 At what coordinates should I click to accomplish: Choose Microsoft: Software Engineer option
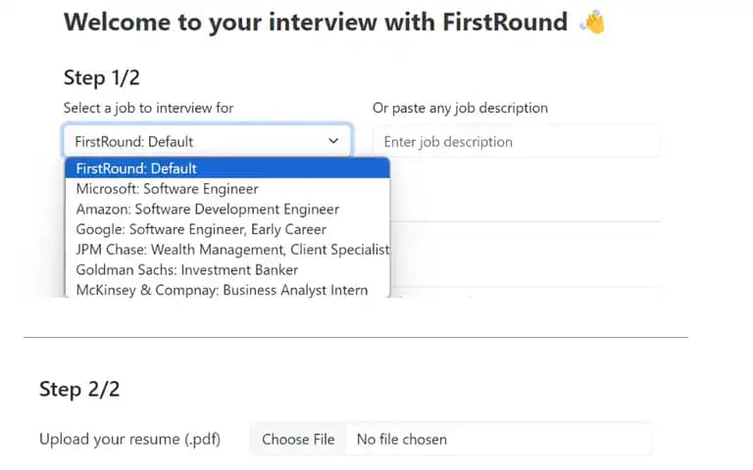(227, 189)
